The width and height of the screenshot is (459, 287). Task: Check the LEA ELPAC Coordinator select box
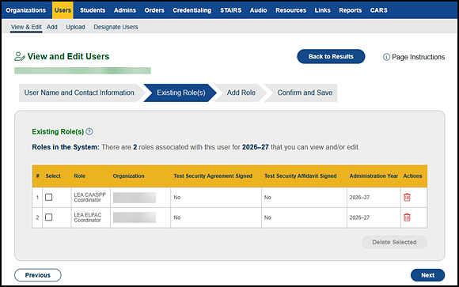coord(49,217)
